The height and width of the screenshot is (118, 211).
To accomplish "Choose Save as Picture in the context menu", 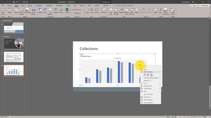I will [x=150, y=94].
